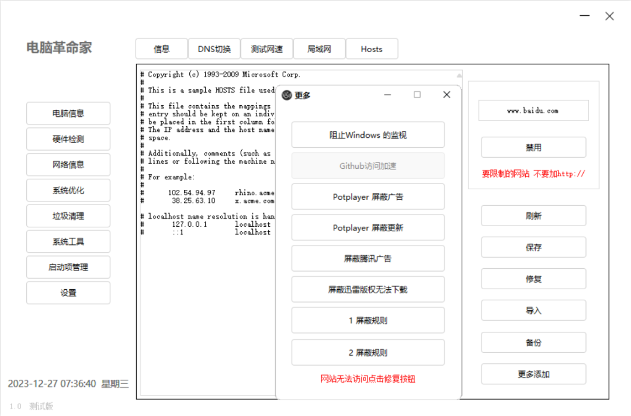
Task: Click the 38.25.63.10 line in hosts text
Action: pos(207,200)
